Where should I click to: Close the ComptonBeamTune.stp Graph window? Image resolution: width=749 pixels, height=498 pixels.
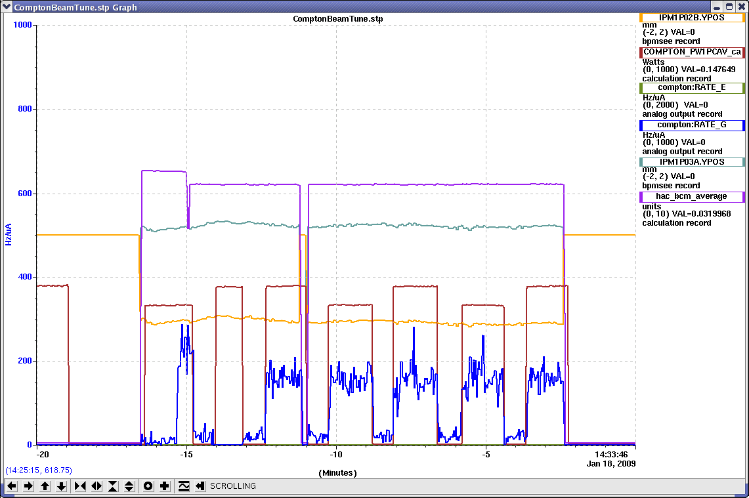click(x=741, y=7)
